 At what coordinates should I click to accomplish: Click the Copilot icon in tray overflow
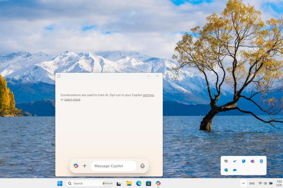click(226, 161)
